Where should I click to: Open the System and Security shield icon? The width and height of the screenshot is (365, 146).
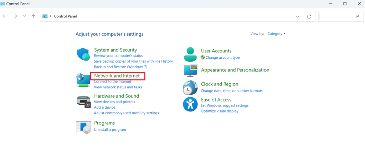pos(83,54)
